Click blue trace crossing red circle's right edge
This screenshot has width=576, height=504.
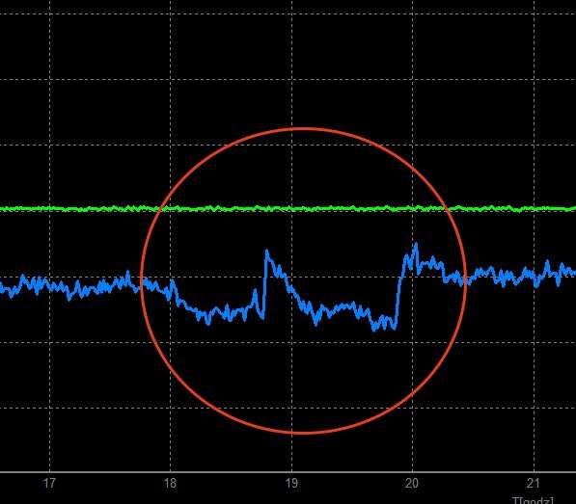pyautogui.click(x=466, y=280)
